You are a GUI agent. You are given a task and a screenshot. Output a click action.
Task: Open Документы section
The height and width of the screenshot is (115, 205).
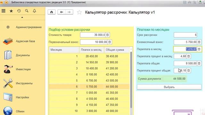coord(23,55)
